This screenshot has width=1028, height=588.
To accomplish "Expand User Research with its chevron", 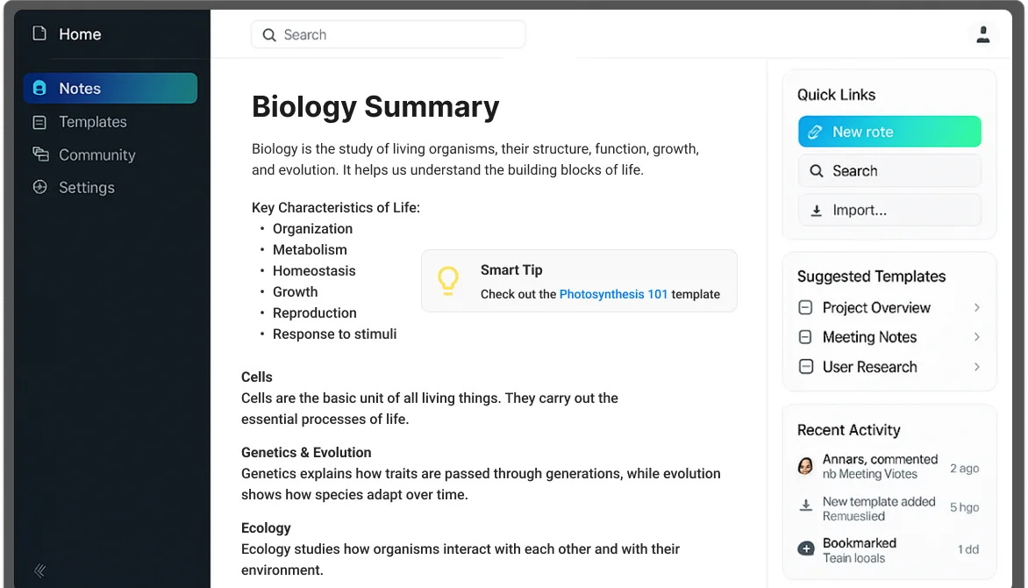I will (977, 367).
